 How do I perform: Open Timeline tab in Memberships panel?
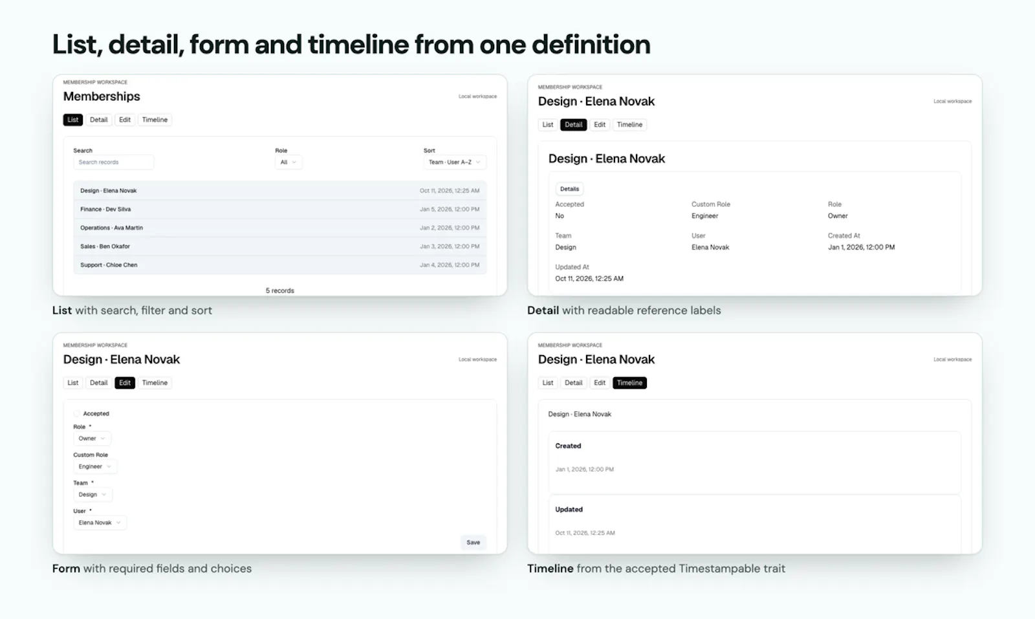coord(155,120)
